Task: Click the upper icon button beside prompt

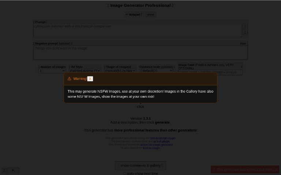Action: click(x=245, y=26)
